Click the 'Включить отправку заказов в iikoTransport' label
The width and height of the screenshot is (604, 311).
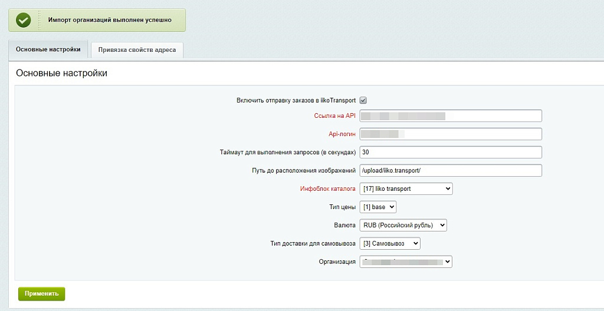coord(296,101)
